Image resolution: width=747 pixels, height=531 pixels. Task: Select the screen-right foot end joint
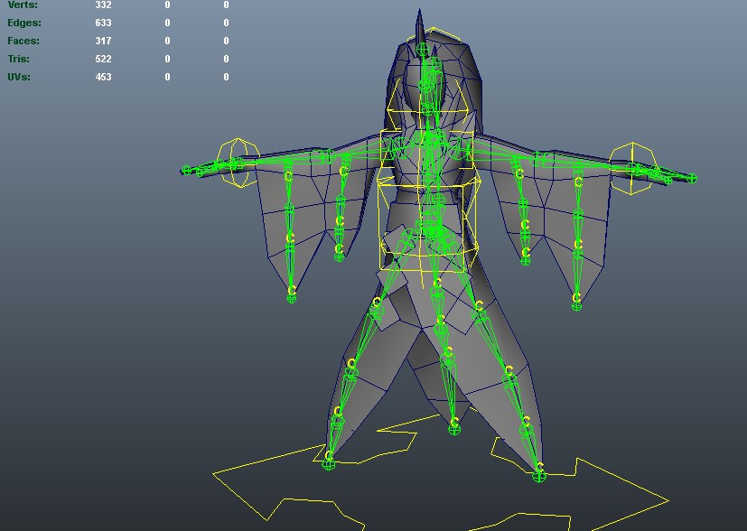point(539,475)
